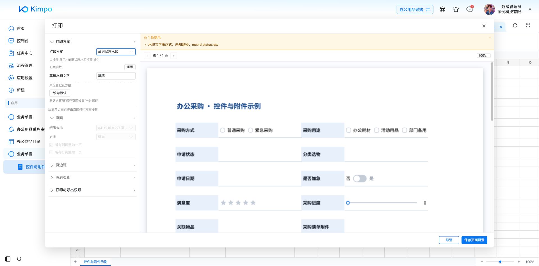Screen dimensions: 539x266
Task: Click the user avatar picture
Action: [489, 10]
